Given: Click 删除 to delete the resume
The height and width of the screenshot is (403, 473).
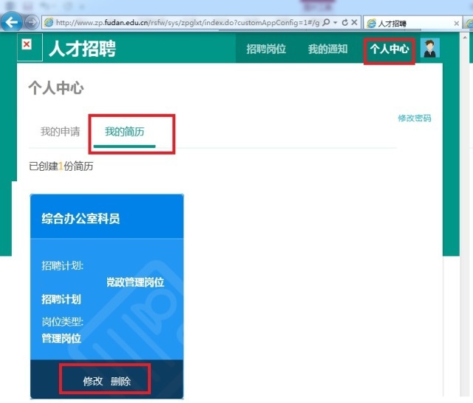Looking at the screenshot, I should (x=120, y=382).
